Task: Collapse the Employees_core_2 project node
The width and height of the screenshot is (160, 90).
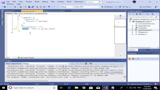Action: point(130,22)
